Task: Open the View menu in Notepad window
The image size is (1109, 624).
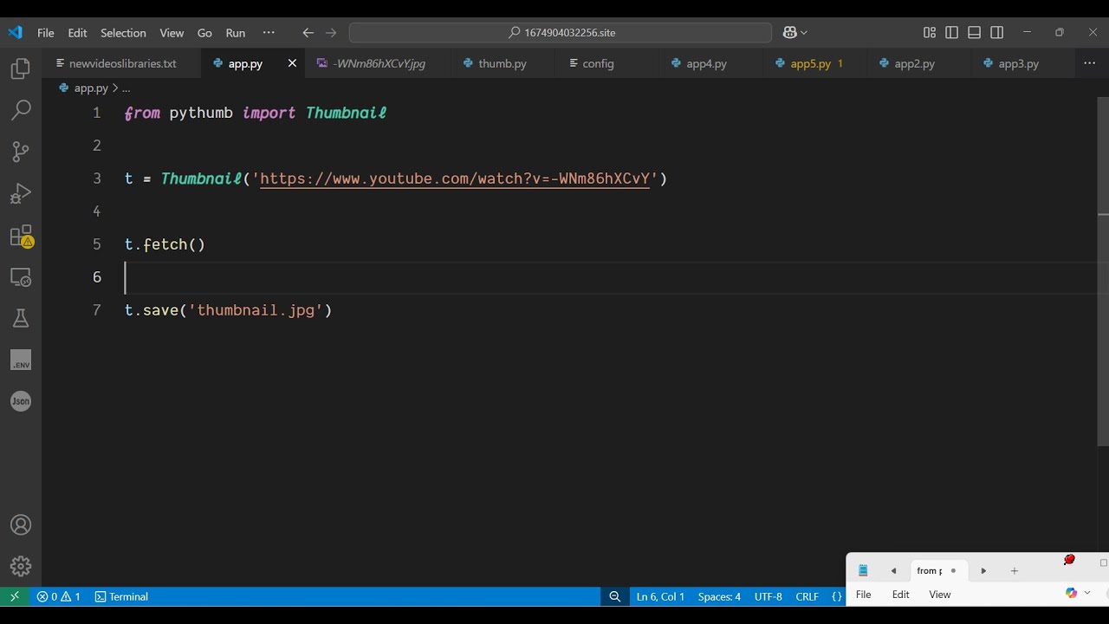Action: 940,595
